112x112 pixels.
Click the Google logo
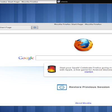click(x=26, y=58)
